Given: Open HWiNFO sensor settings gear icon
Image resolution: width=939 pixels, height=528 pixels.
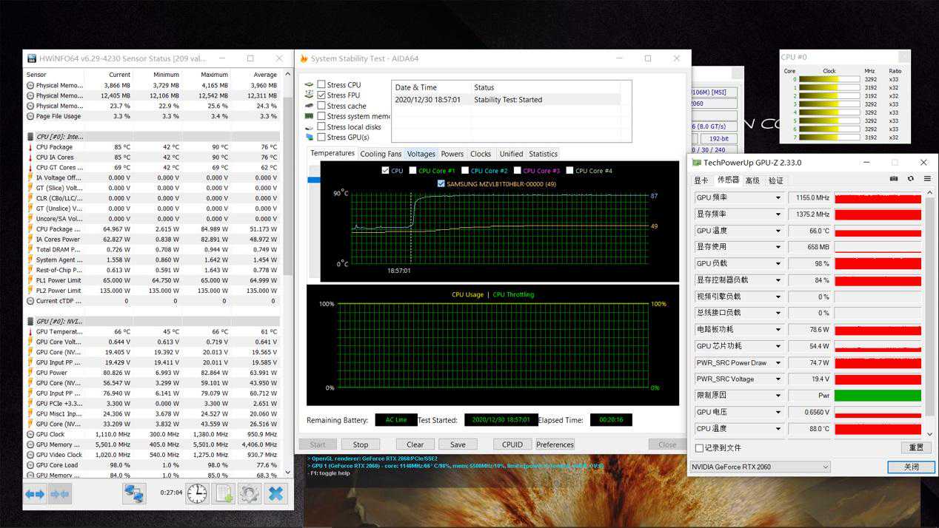Looking at the screenshot, I should coord(249,494).
